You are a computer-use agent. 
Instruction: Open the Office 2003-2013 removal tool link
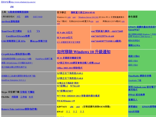pos(70,68)
